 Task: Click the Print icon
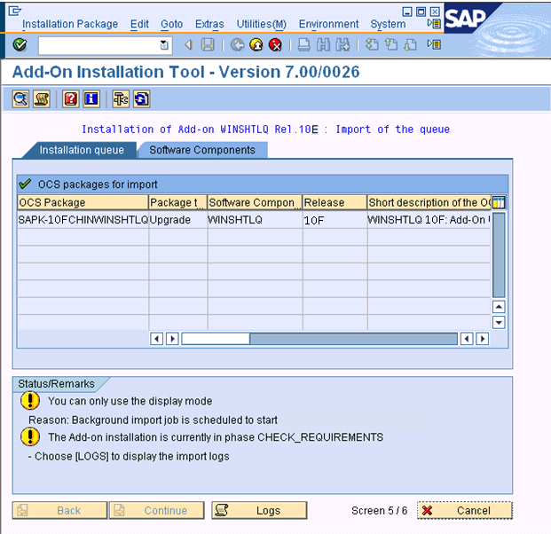click(304, 45)
